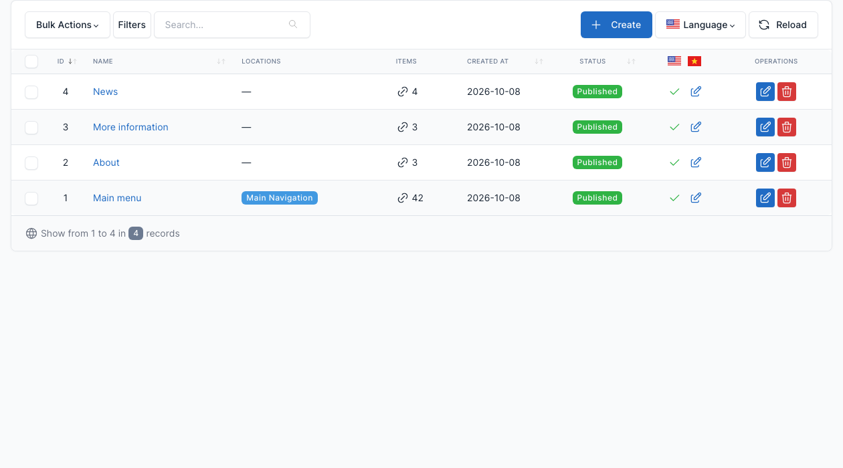Delete the More information menu row

[x=787, y=127]
